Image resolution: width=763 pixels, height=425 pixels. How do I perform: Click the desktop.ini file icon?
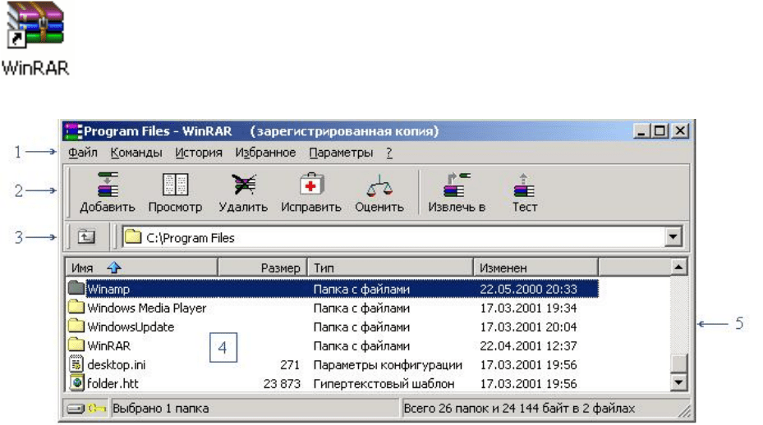pyautogui.click(x=76, y=363)
